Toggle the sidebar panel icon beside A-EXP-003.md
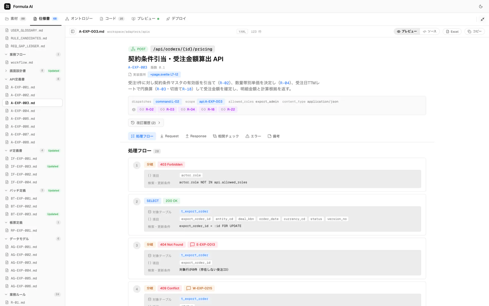Viewport: 489px width, 306px height. [x=73, y=31]
